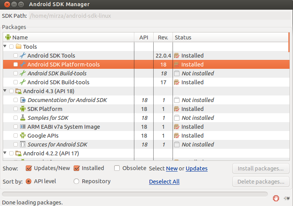Click the packages list vertical scrollbar
The image size is (293, 206).
(x=289, y=42)
